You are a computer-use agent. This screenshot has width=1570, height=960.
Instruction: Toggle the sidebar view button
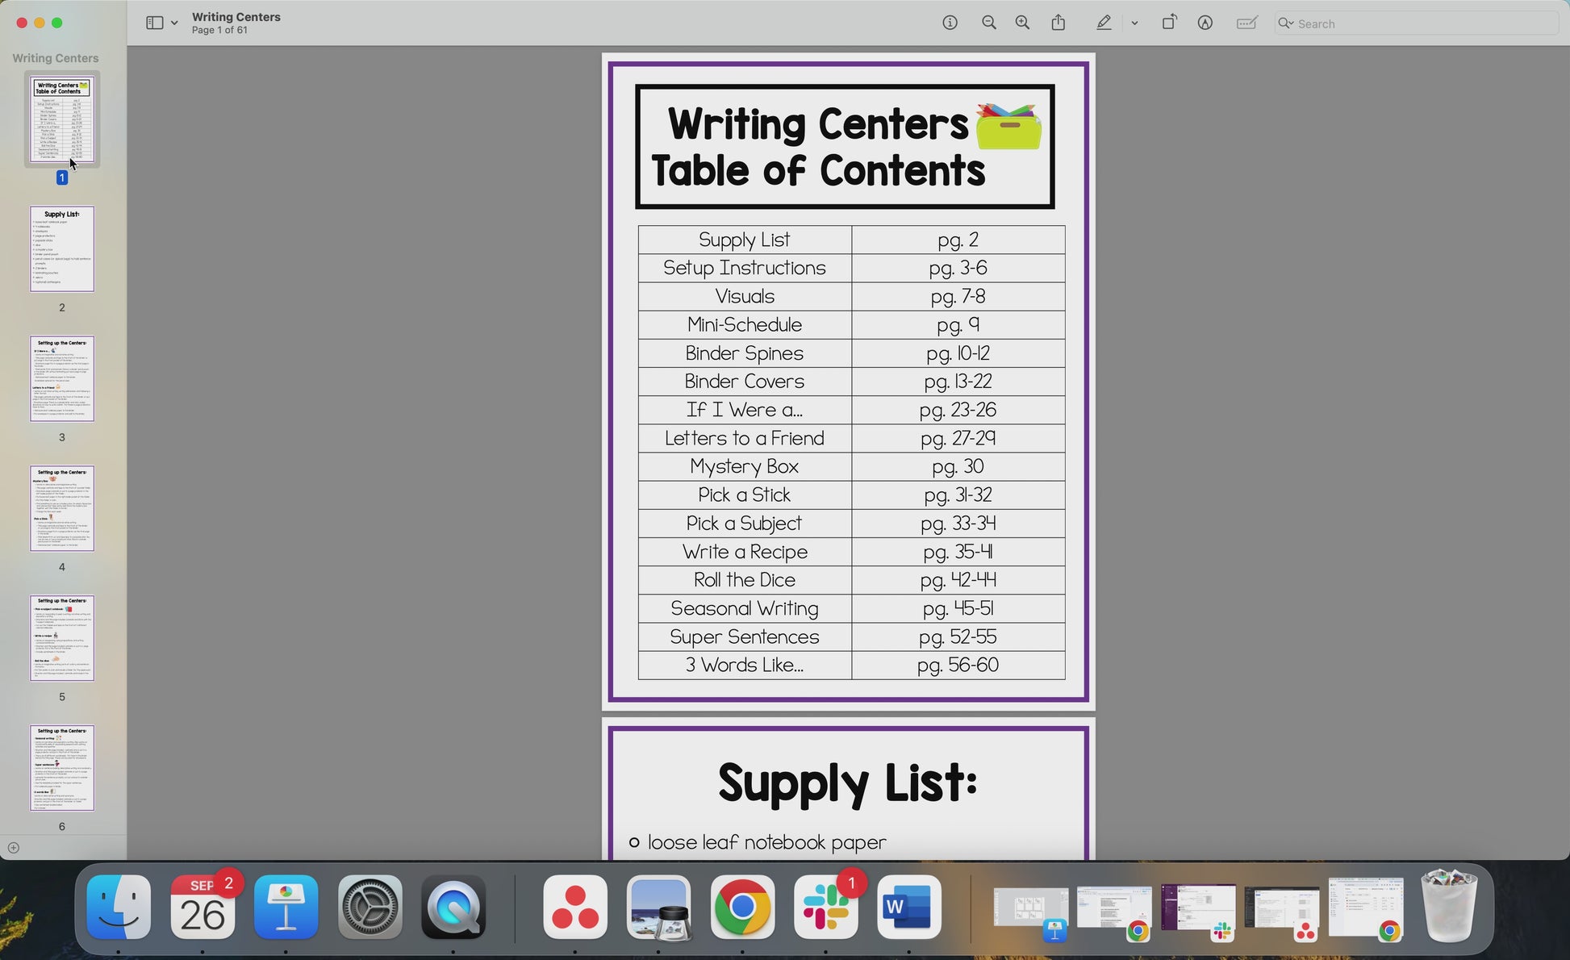[154, 23]
